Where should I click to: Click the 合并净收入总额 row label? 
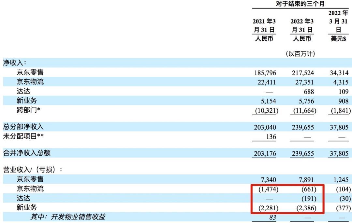click(27, 153)
